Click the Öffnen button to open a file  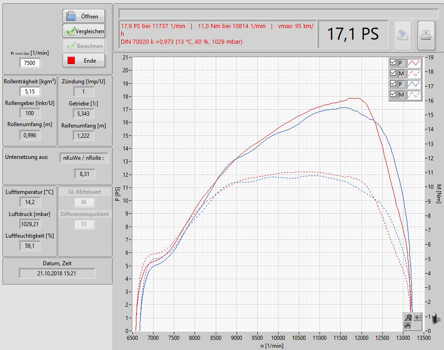(83, 16)
